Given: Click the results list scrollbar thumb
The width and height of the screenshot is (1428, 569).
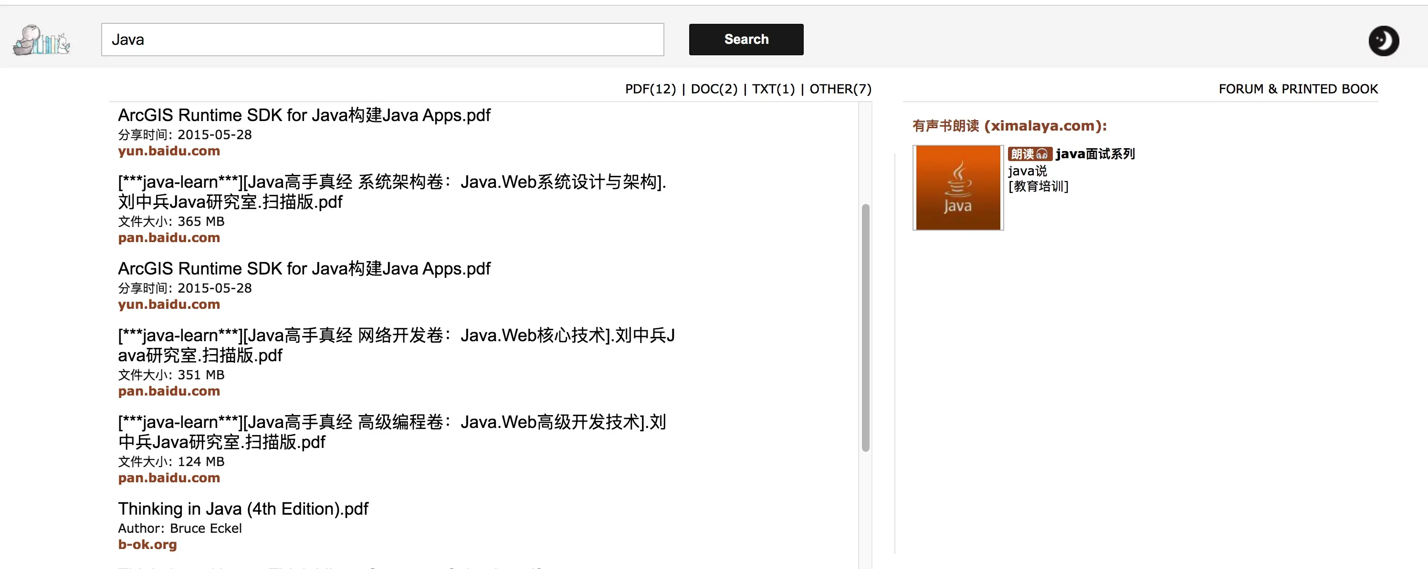Looking at the screenshot, I should (865, 328).
